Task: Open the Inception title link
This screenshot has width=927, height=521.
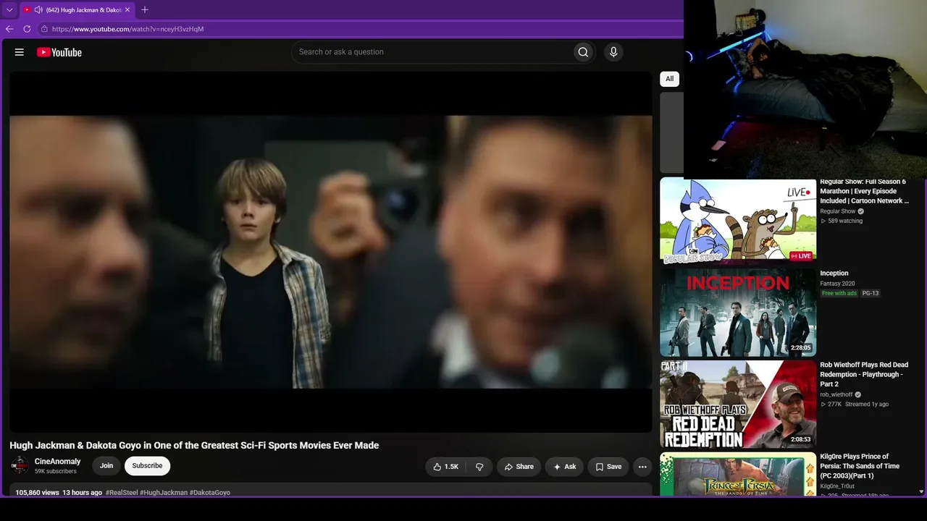Action: pyautogui.click(x=834, y=274)
